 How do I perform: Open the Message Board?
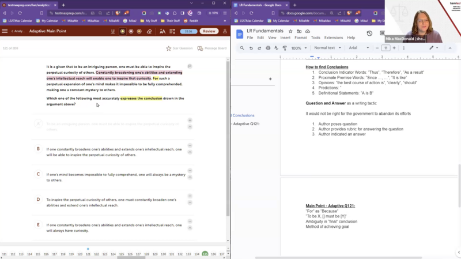coord(211,48)
